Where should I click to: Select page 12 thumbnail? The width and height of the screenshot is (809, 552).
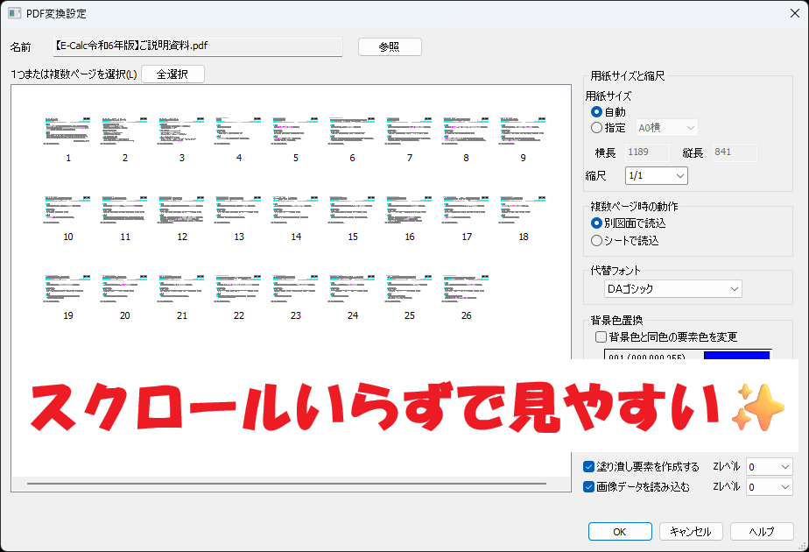[x=181, y=210]
